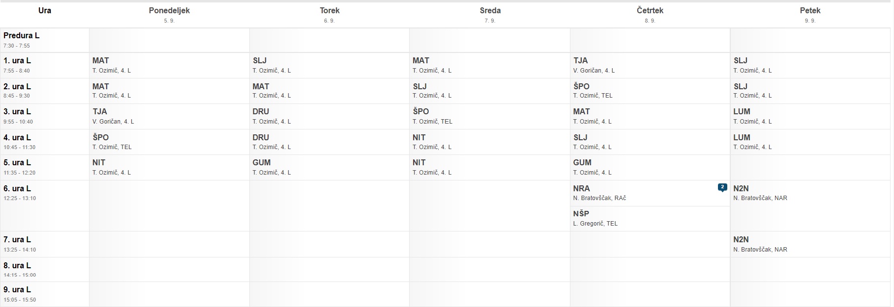Open Tuesday DRU lesson in third hour
Screen dimensions: 894x307
tap(329, 116)
